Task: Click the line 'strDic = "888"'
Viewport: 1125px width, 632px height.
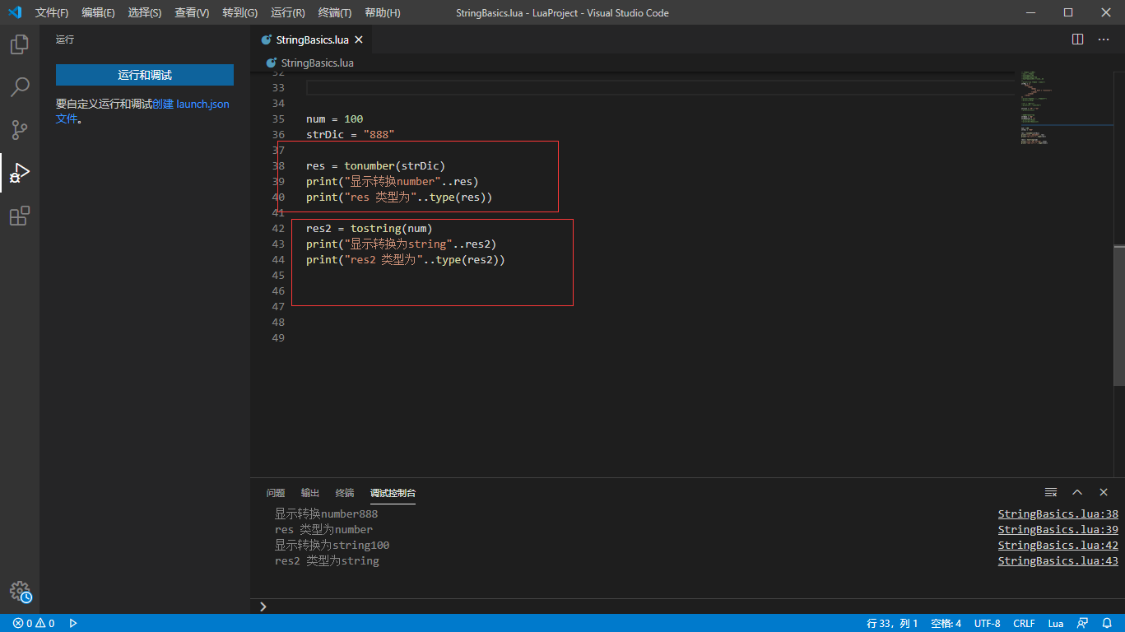Action: 351,134
